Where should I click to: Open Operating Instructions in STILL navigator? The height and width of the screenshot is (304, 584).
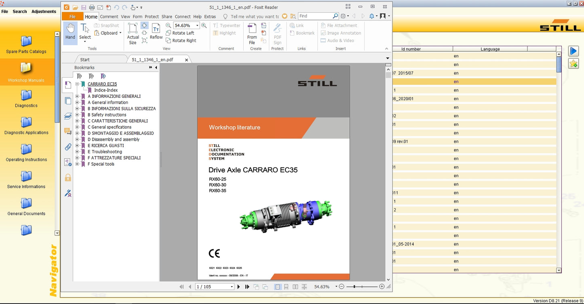coord(26,153)
